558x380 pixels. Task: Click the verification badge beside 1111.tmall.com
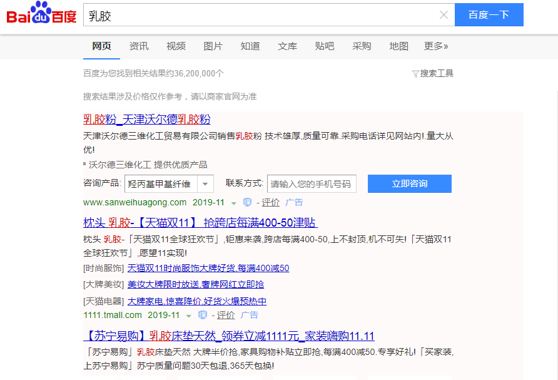coord(203,315)
